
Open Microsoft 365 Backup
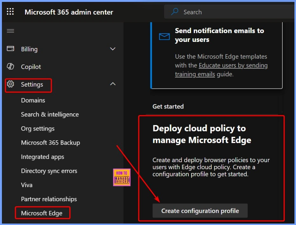coord(51,143)
